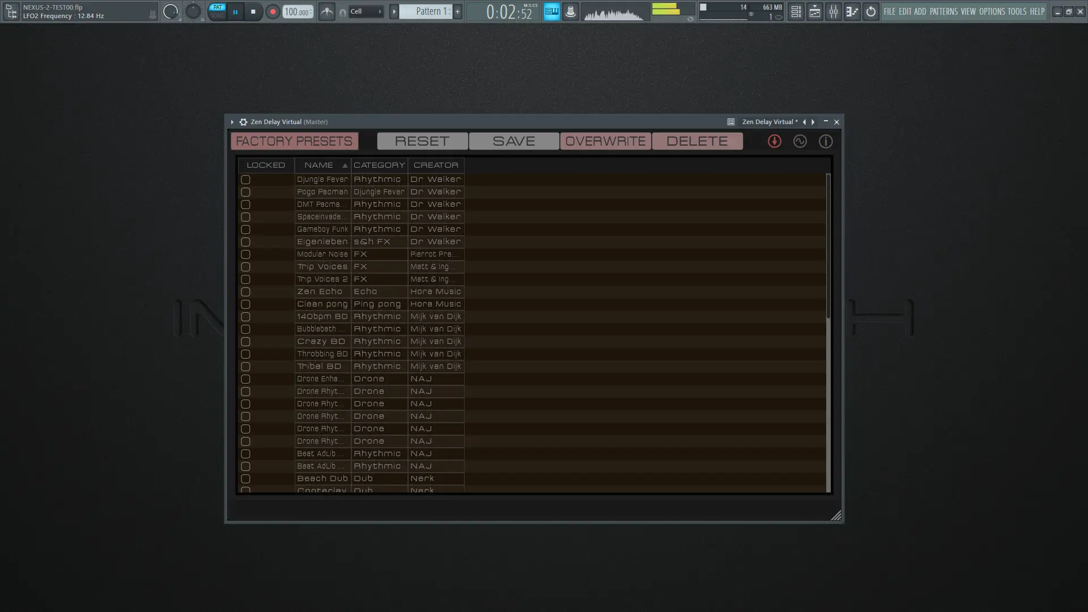Image resolution: width=1088 pixels, height=612 pixels.
Task: Click the red download arrow icon
Action: 774,141
